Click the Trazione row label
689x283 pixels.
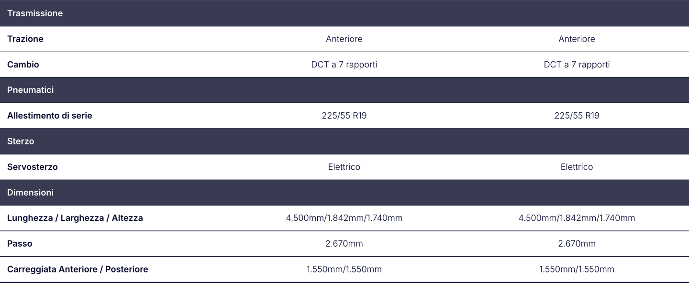click(25, 39)
